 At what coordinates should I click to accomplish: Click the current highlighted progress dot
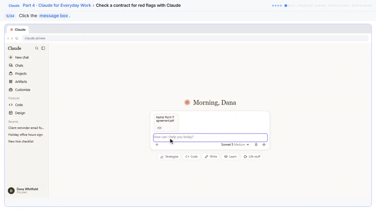(x=286, y=6)
